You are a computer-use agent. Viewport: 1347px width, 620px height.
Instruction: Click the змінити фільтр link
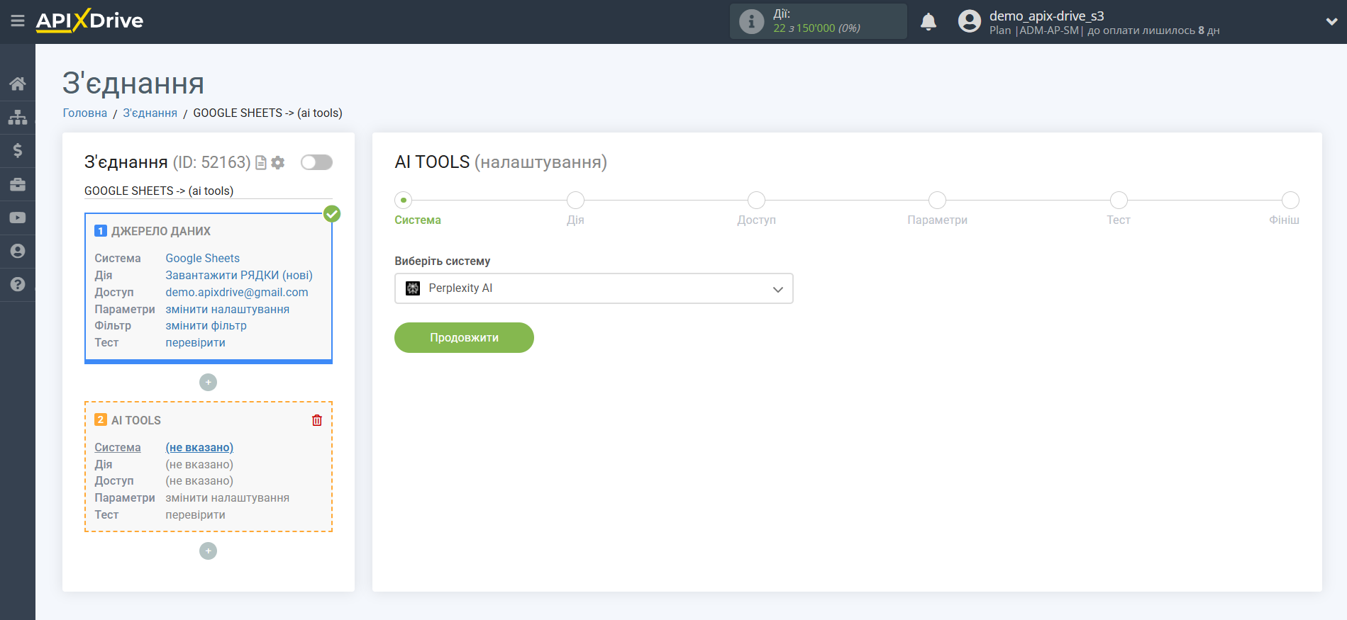point(206,325)
